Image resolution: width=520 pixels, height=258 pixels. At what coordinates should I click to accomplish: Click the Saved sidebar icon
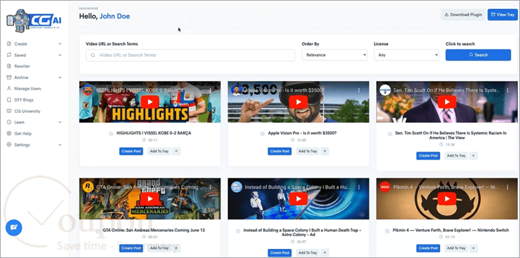tap(9, 55)
